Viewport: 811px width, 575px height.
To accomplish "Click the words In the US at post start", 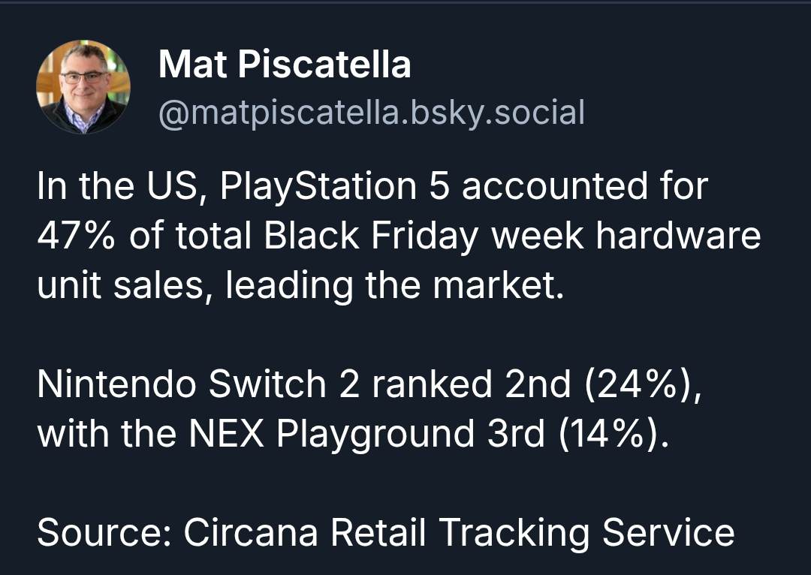I will tap(119, 186).
